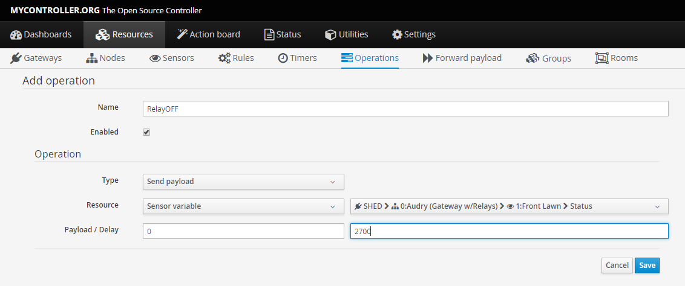Click the Nodes sitemap icon
This screenshot has width=685, height=286.
(91, 58)
